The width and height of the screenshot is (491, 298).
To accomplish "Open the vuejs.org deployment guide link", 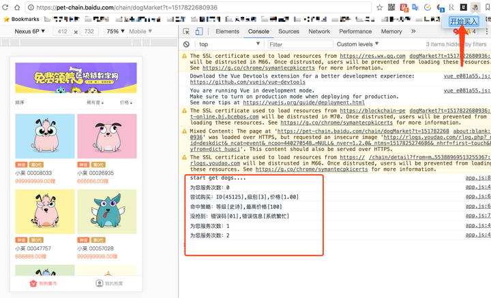I will [303, 103].
